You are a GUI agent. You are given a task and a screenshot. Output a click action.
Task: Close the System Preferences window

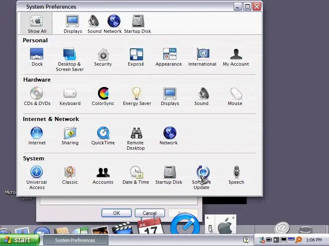tap(257, 7)
